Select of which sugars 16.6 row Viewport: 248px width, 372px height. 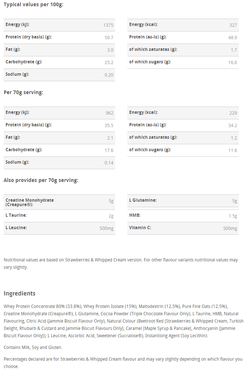point(183,62)
